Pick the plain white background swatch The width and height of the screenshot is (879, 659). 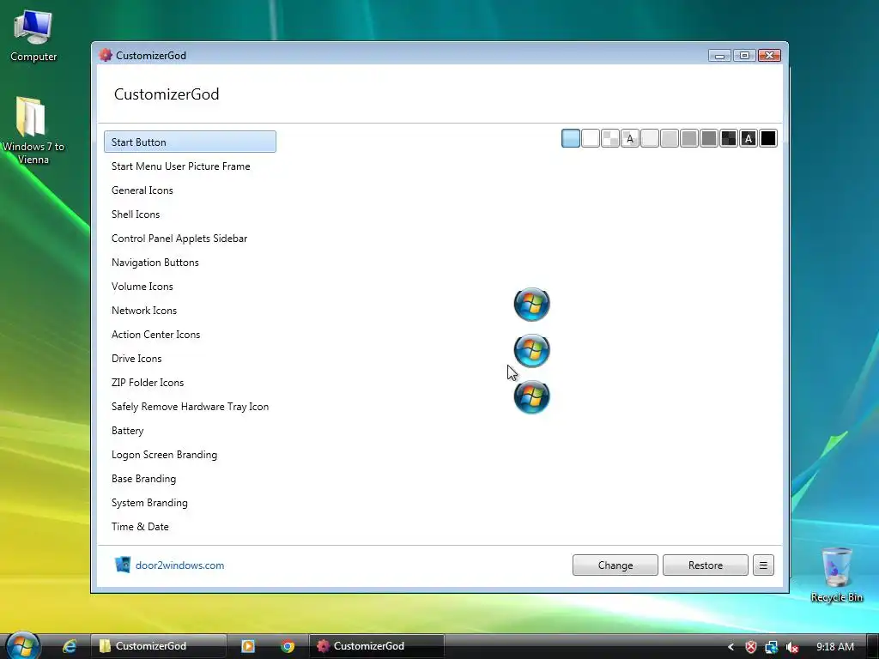[x=591, y=138]
